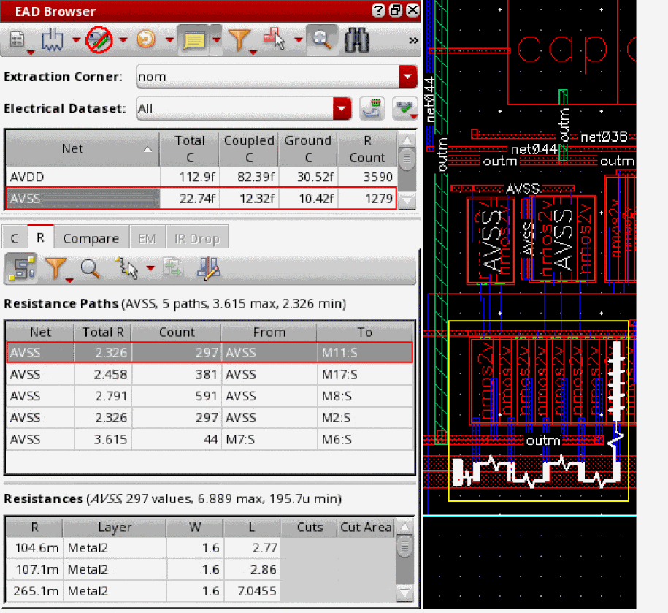668x613 pixels.
Task: Expand the toolbar overflow chevron
Action: click(412, 40)
